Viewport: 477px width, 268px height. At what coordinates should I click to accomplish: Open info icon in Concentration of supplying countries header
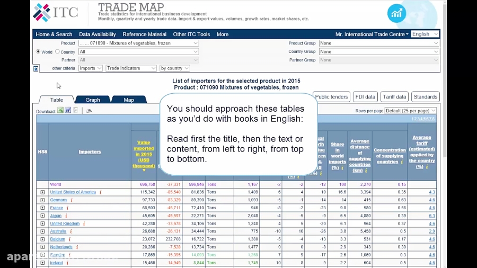click(402, 162)
